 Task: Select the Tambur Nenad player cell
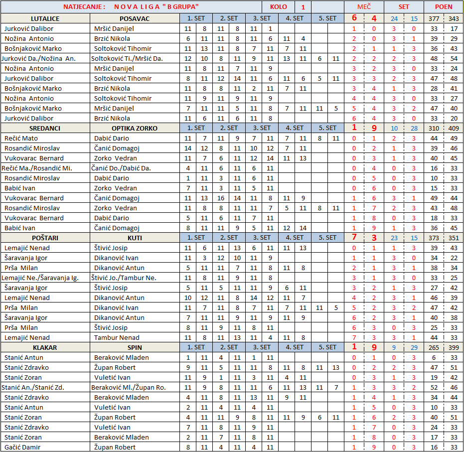[117, 337]
